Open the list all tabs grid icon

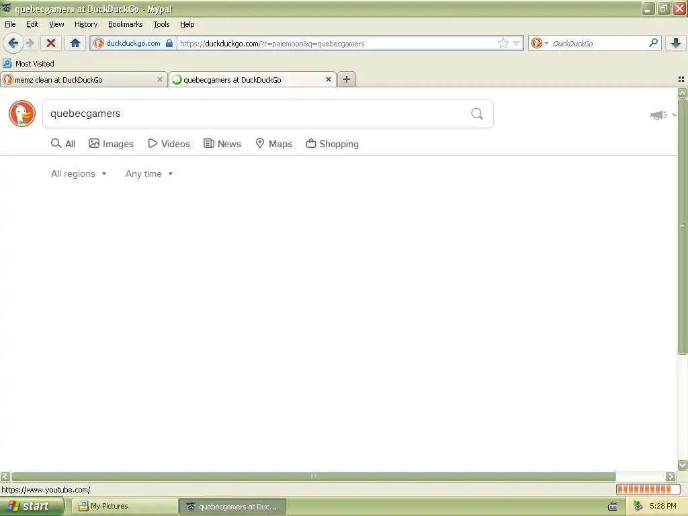click(x=681, y=79)
